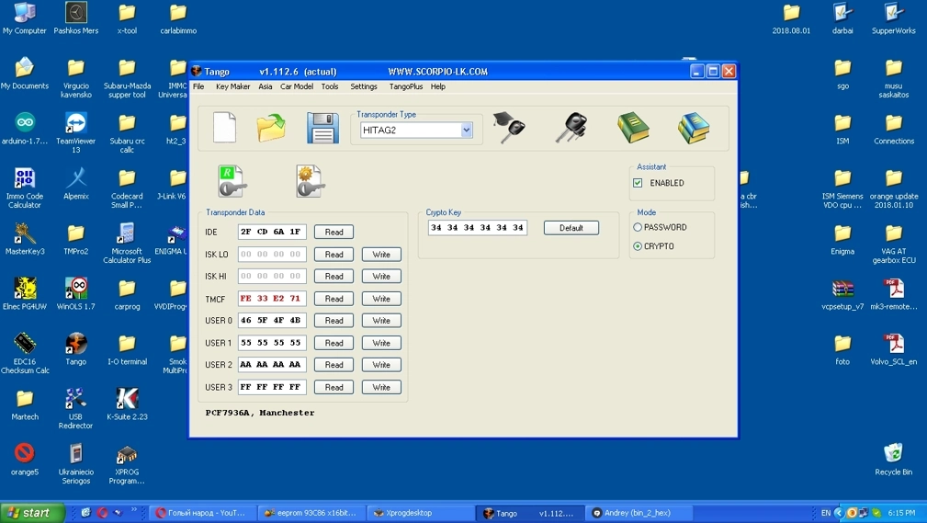Expand the Transponder Type HITAG2 dropdown
This screenshot has width=927, height=523.
pos(467,131)
